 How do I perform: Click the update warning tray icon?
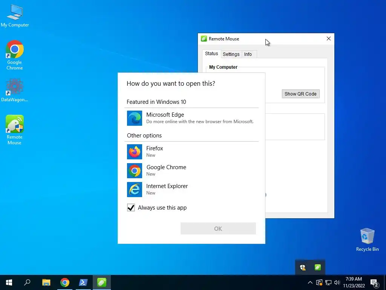(319, 282)
